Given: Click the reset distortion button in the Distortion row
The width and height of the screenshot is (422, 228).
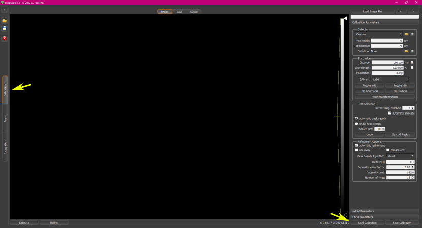Looking at the screenshot, I should 412,51.
